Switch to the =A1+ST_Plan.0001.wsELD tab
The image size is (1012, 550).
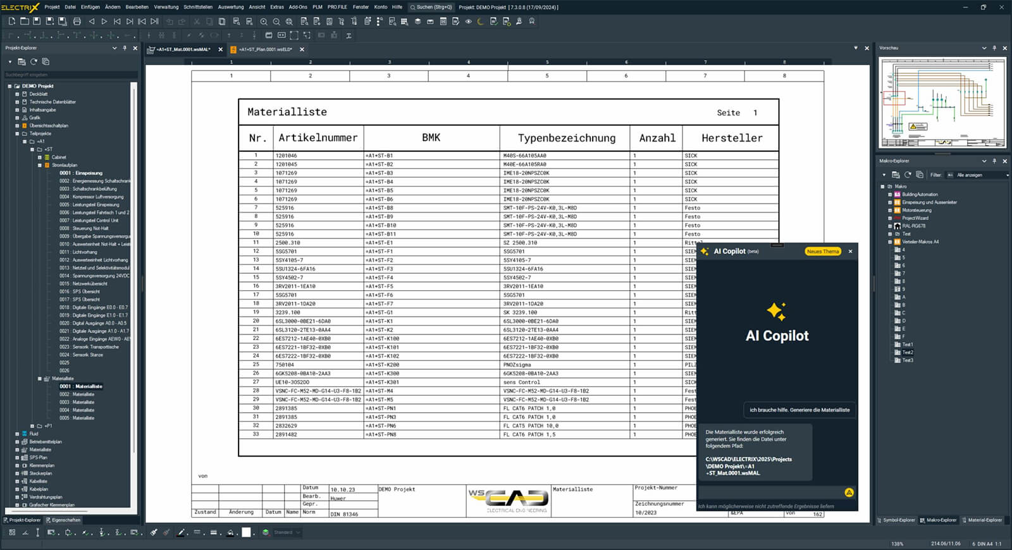click(x=265, y=49)
